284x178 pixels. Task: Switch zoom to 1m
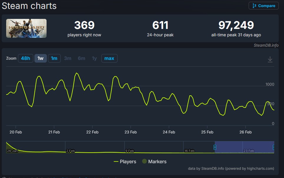point(54,58)
